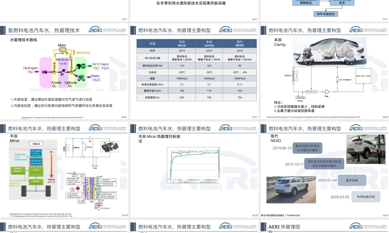The height and width of the screenshot is (233, 389).
Task: Click the 电堆功率密度 kW/L row label
Action: 152,84
